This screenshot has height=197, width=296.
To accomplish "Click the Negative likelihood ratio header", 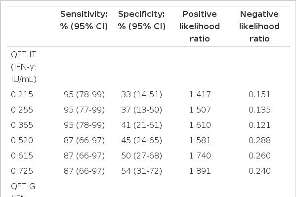I will 259,26.
